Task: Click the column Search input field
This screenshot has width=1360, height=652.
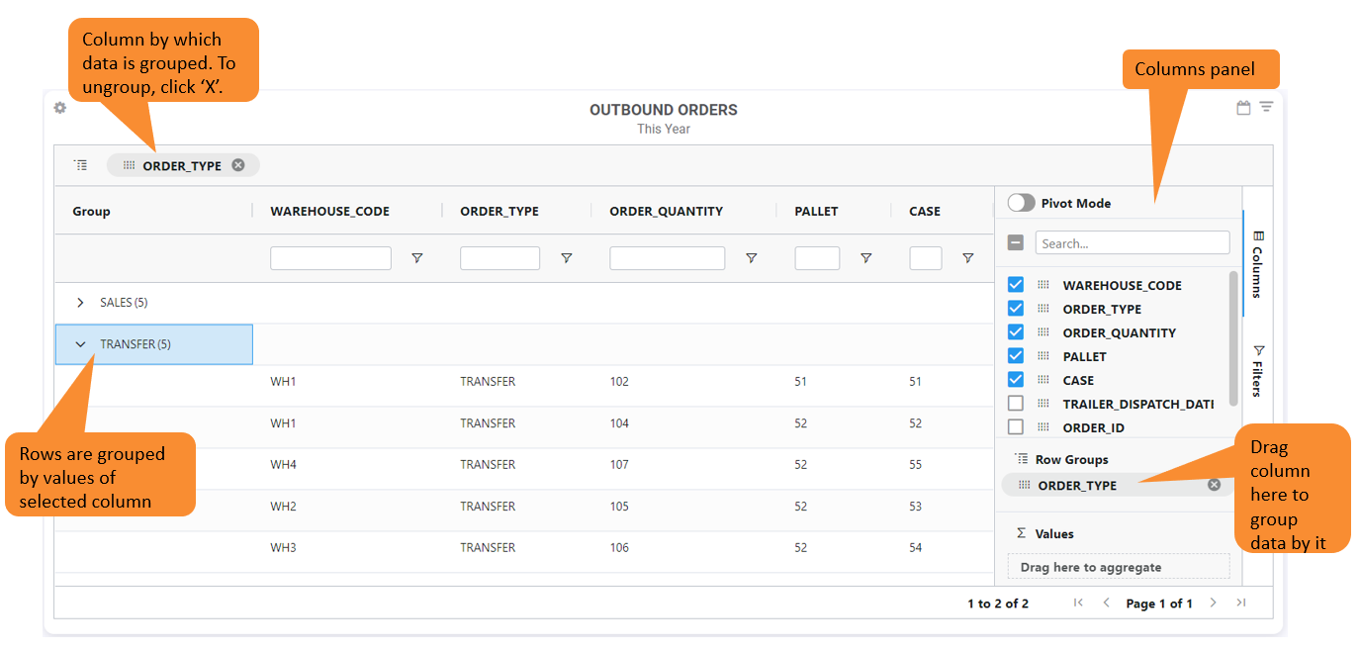Action: pos(1132,243)
